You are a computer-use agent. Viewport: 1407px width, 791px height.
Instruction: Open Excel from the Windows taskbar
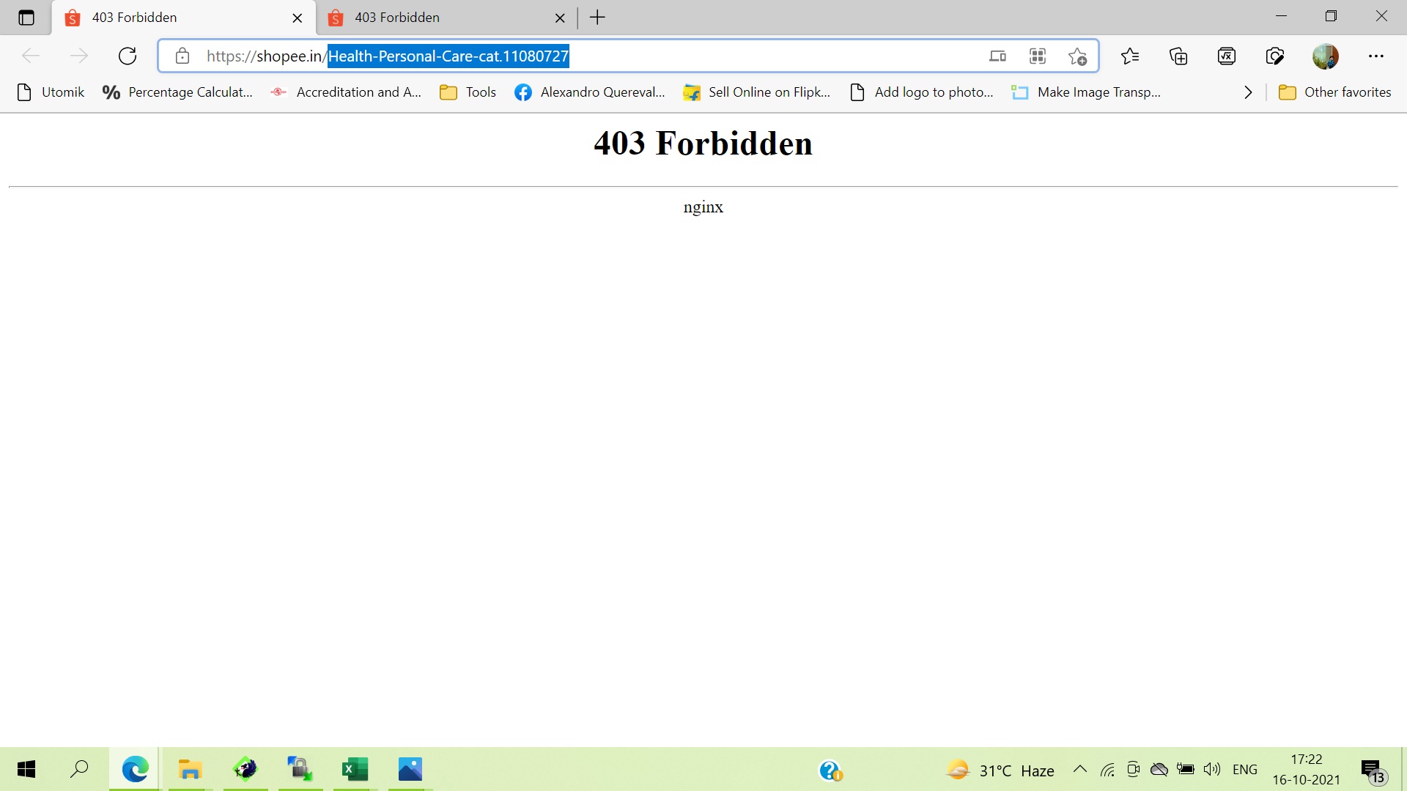click(x=355, y=769)
